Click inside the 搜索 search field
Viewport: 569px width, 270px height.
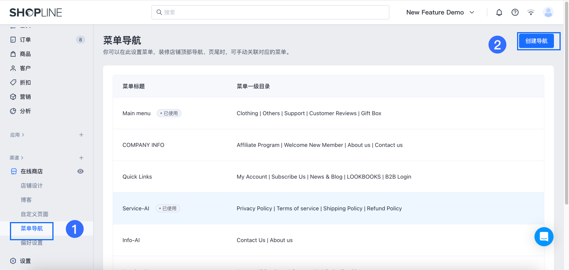[270, 12]
